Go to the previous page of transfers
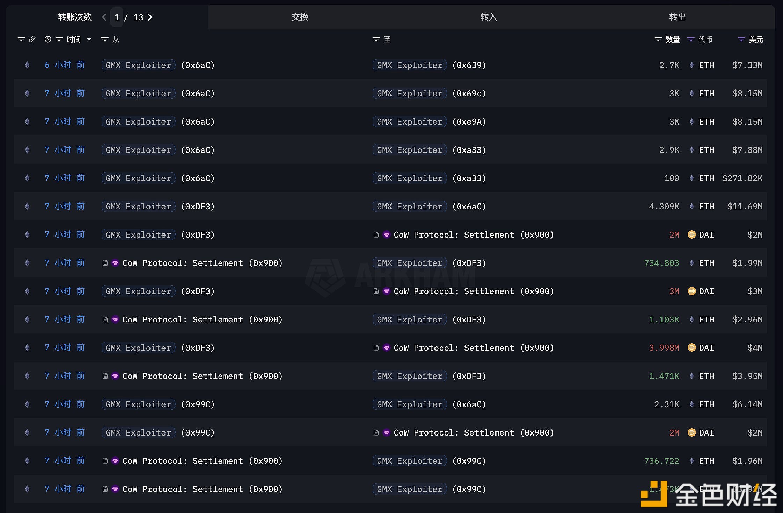This screenshot has width=783, height=513. [104, 17]
